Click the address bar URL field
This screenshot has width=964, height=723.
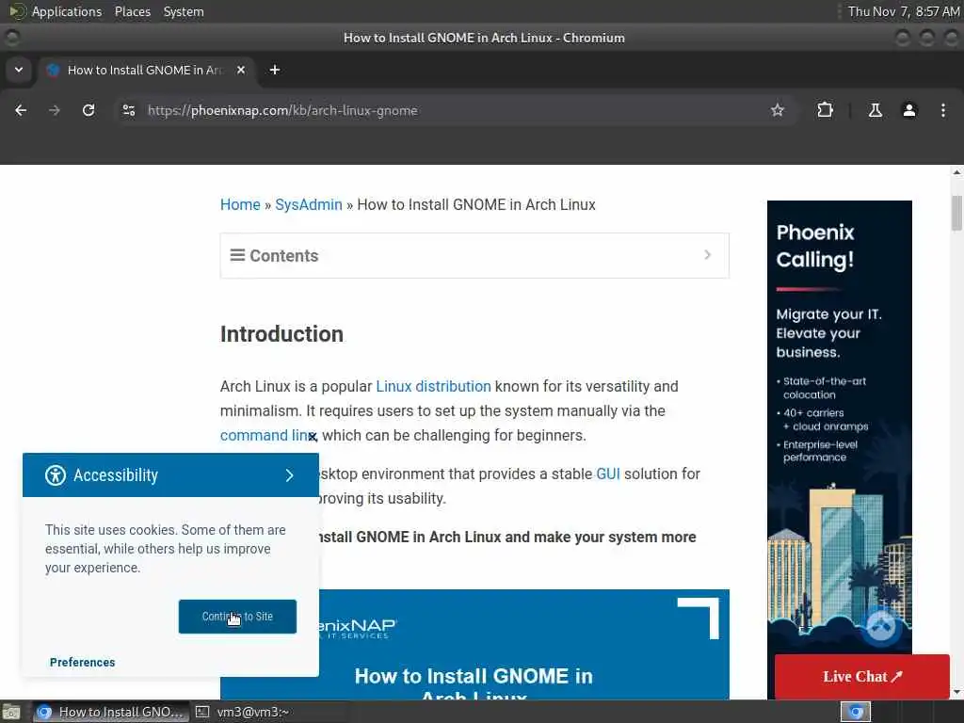tap(455, 111)
